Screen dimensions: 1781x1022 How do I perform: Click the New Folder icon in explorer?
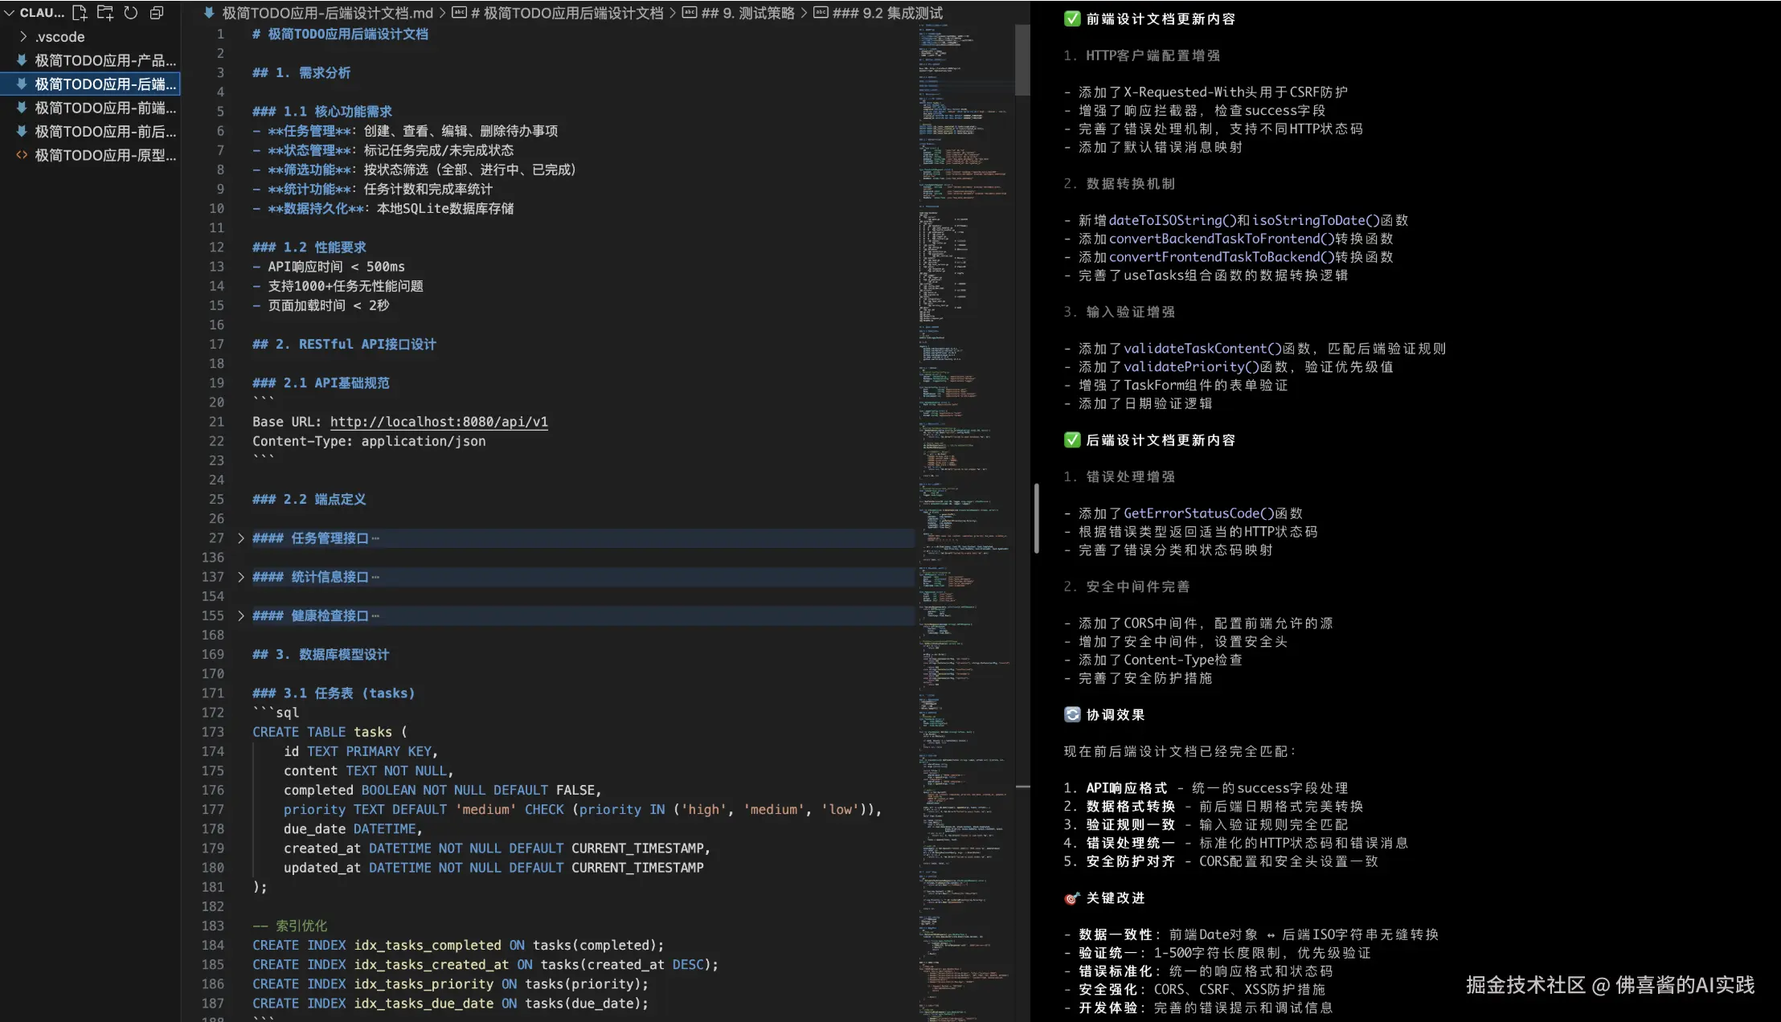105,13
